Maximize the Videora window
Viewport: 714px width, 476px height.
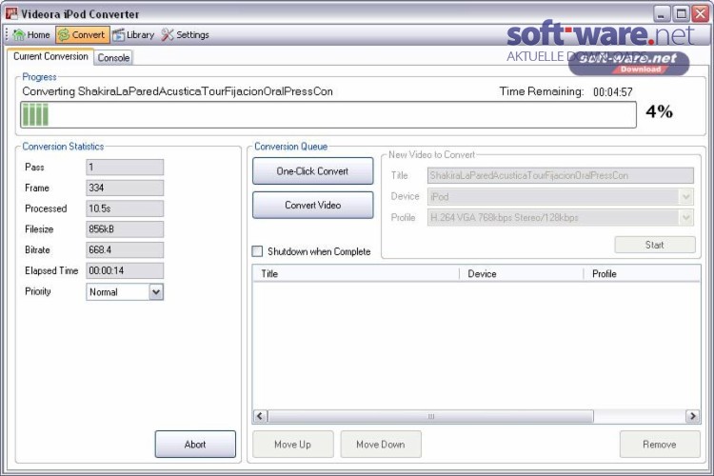682,13
